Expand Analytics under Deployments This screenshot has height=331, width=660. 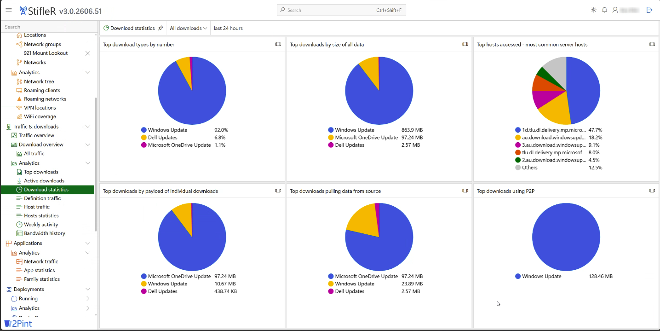click(x=88, y=308)
